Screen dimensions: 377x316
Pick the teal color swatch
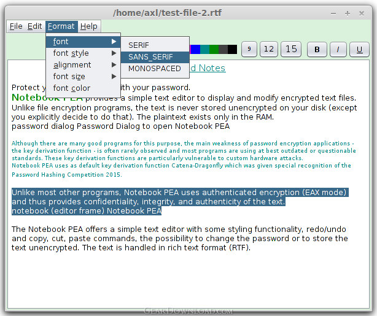[x=204, y=49]
